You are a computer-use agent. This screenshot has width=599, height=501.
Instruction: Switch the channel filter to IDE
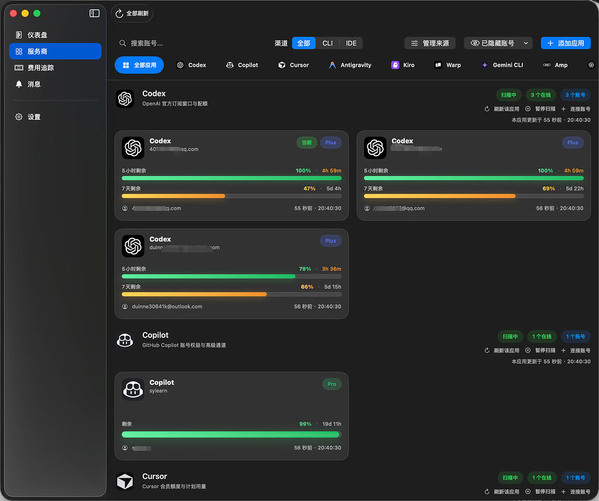point(351,43)
